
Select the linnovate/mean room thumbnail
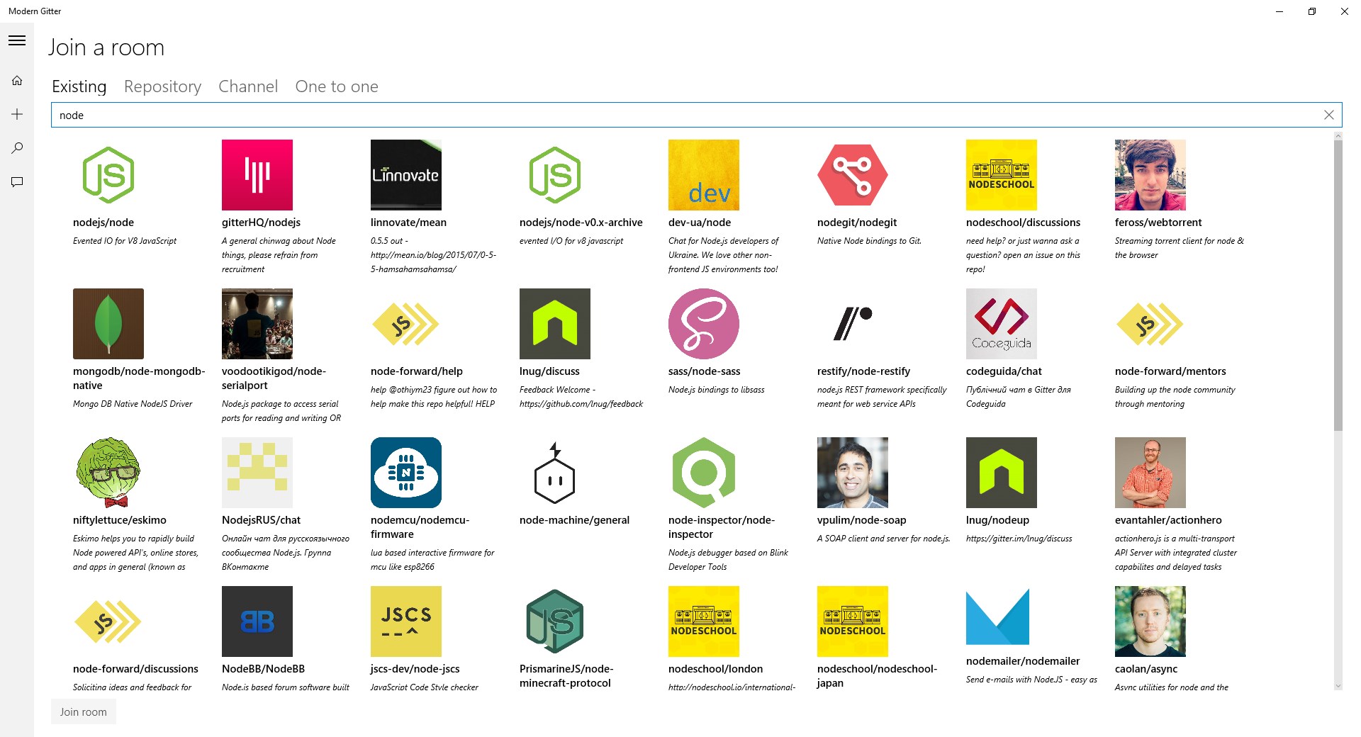coord(406,175)
